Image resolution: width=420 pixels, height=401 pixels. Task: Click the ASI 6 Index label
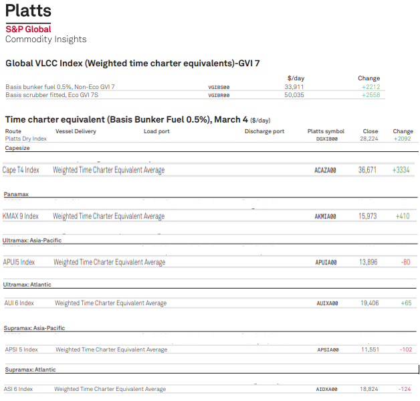(18, 389)
